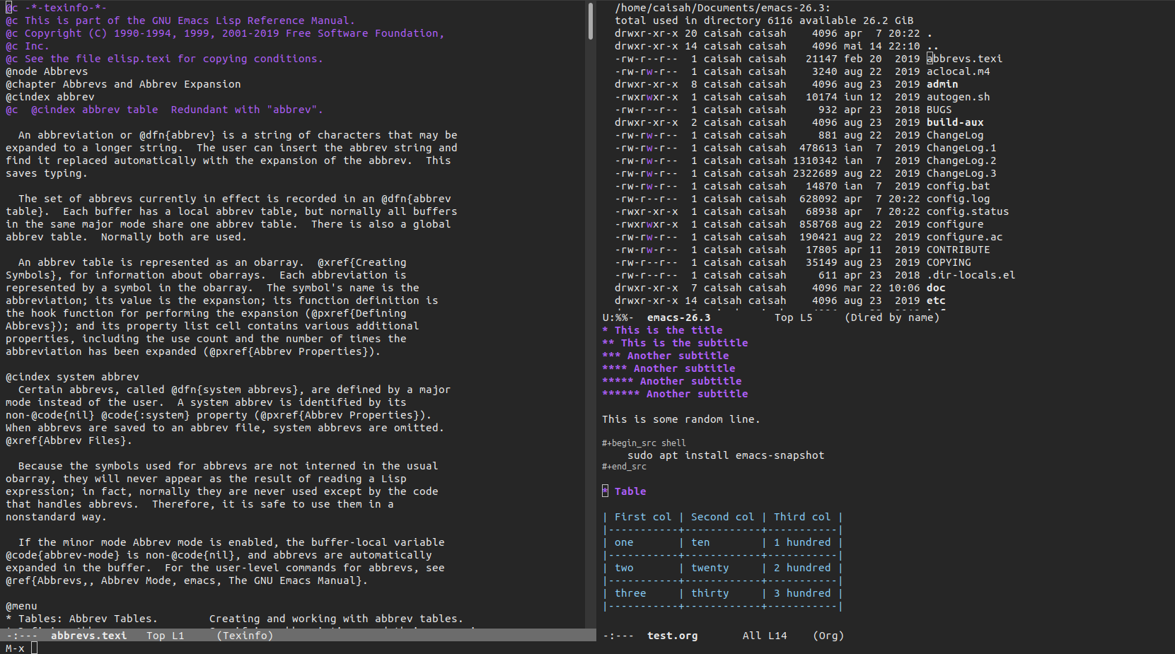Click the 'All L14' position in Org mode line
The image size is (1175, 654).
pyautogui.click(x=764, y=636)
